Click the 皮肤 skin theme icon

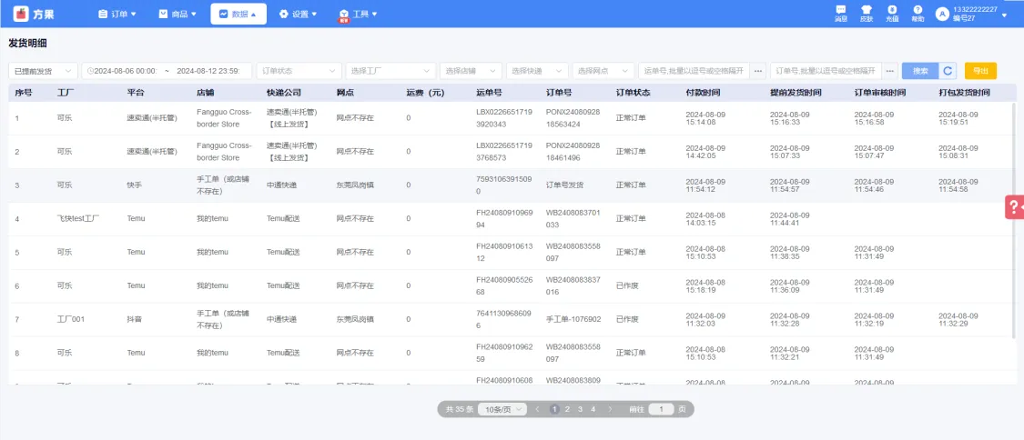[866, 10]
